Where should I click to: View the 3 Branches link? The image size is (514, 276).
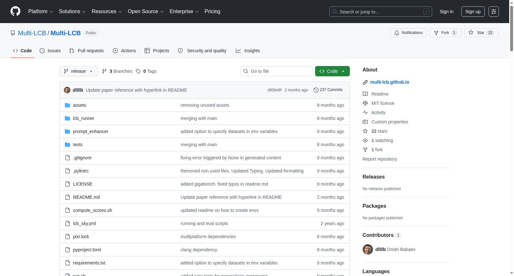(x=117, y=71)
